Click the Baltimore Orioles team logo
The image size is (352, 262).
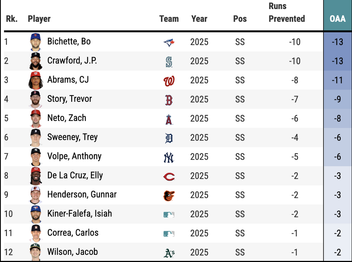coord(169,196)
